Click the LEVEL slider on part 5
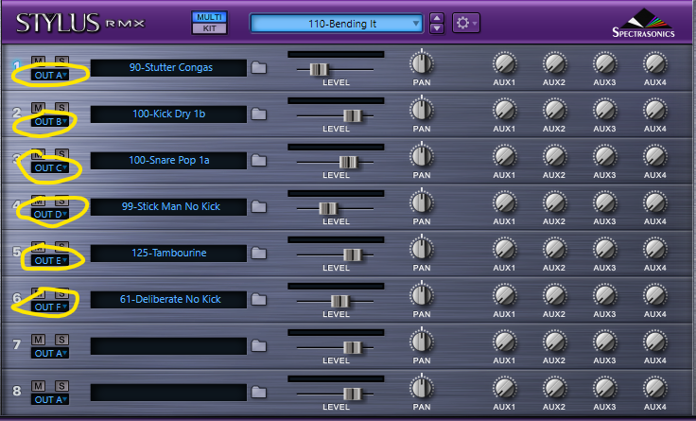This screenshot has height=421, width=696. point(352,254)
